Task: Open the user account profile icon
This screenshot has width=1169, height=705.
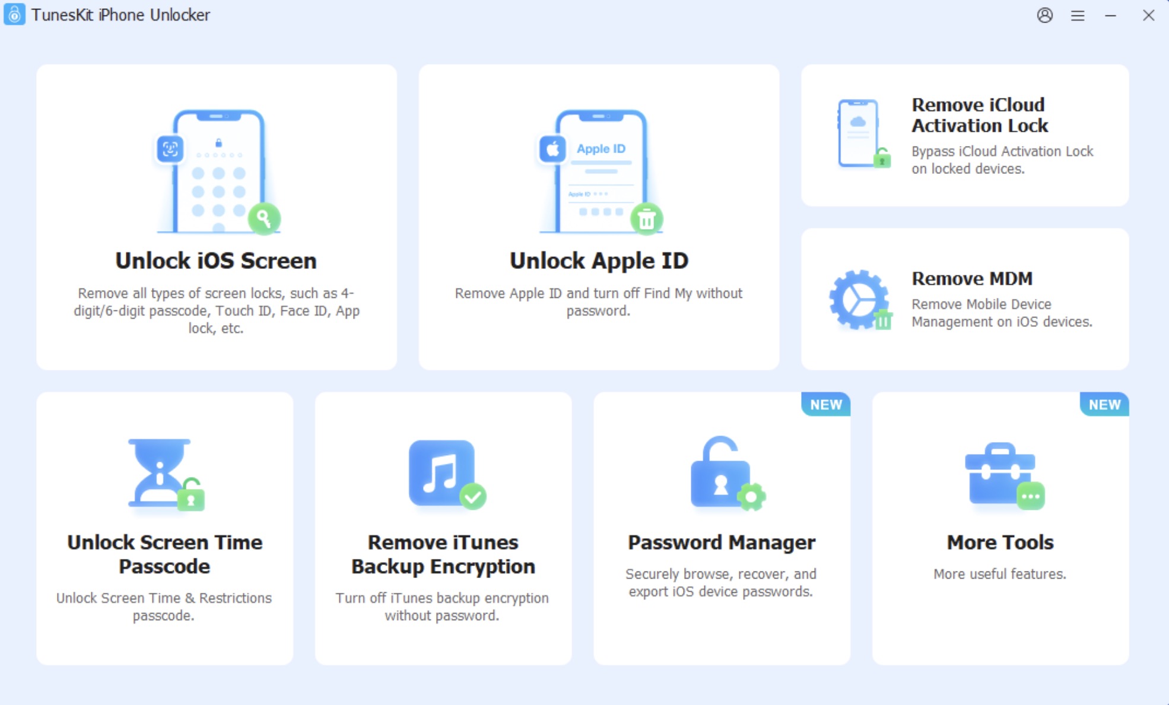Action: [x=1045, y=15]
